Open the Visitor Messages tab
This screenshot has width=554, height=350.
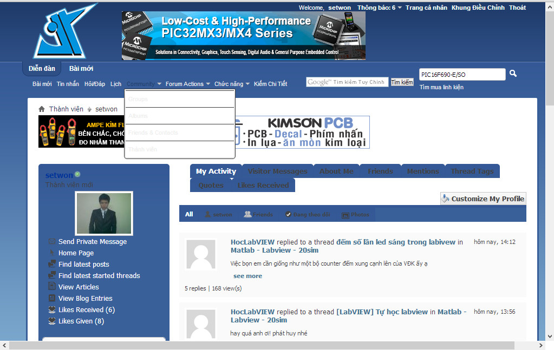(278, 171)
